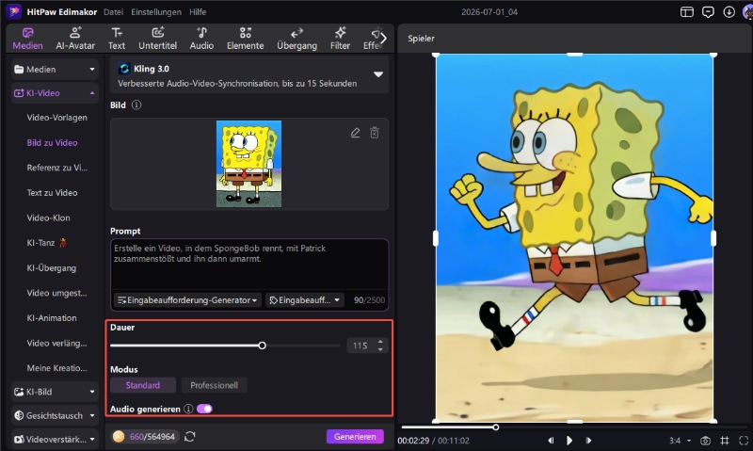Expand the Medien sidebar dropdown
753x451 pixels.
point(55,69)
